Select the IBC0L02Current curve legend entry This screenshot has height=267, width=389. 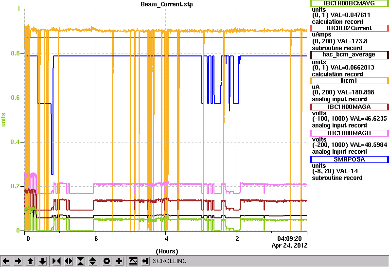coord(349,28)
